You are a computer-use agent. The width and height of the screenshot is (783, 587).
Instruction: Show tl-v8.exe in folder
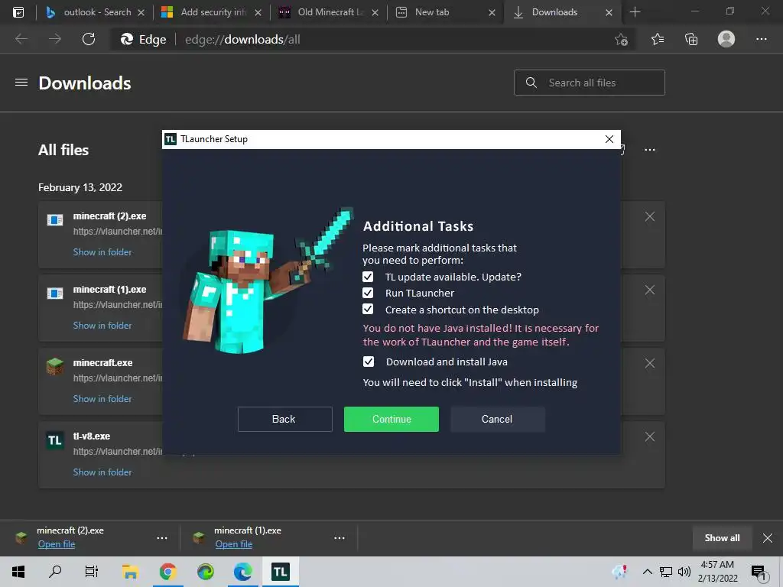point(102,472)
